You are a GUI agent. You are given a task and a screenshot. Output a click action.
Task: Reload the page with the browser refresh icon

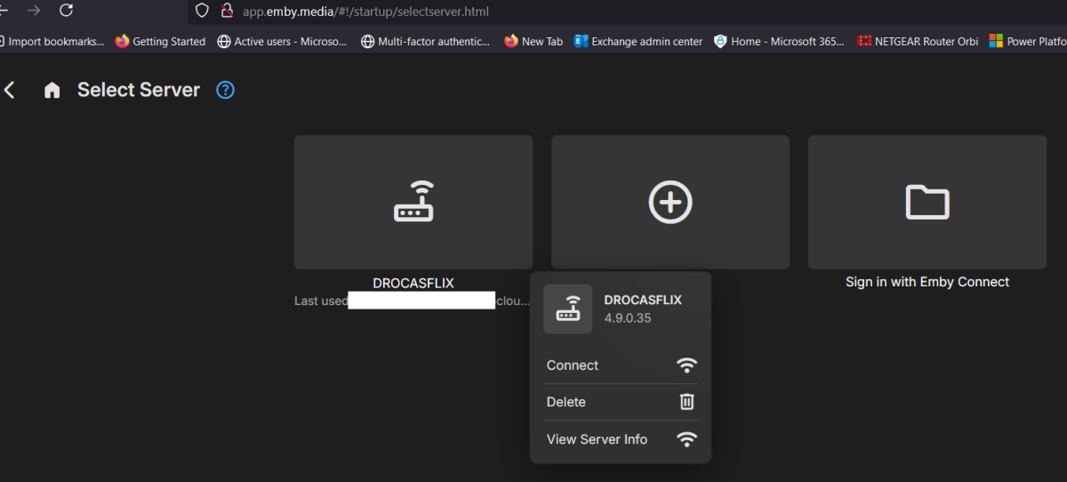pos(66,11)
